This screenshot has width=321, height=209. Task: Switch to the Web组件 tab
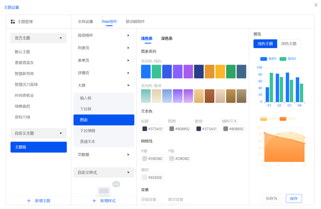109,21
